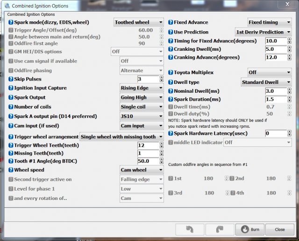
Task: Expand Use Prediction dropdown
Action: click(263, 32)
